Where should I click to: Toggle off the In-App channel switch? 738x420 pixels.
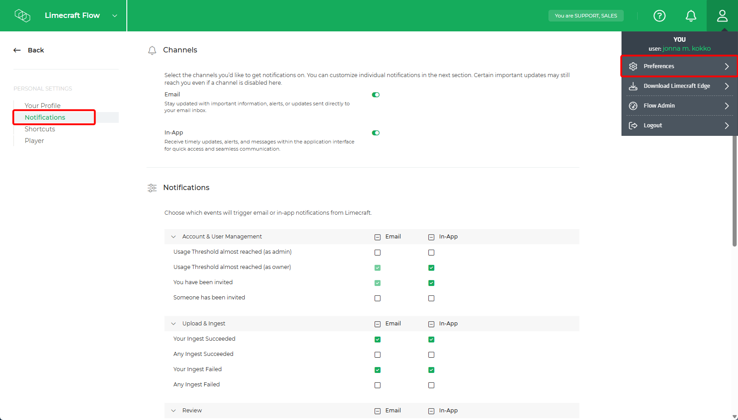(375, 133)
